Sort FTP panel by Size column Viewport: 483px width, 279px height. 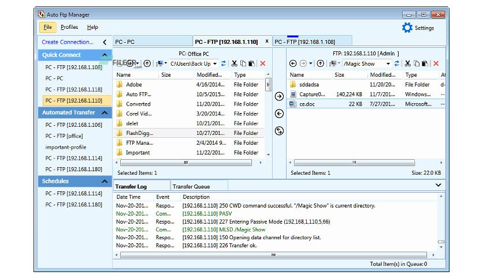[x=350, y=75]
